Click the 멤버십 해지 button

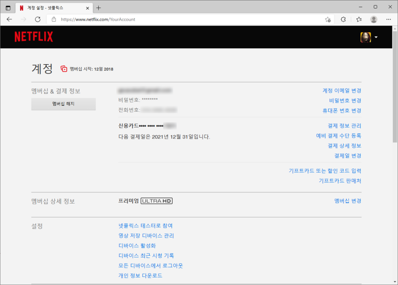(x=63, y=104)
